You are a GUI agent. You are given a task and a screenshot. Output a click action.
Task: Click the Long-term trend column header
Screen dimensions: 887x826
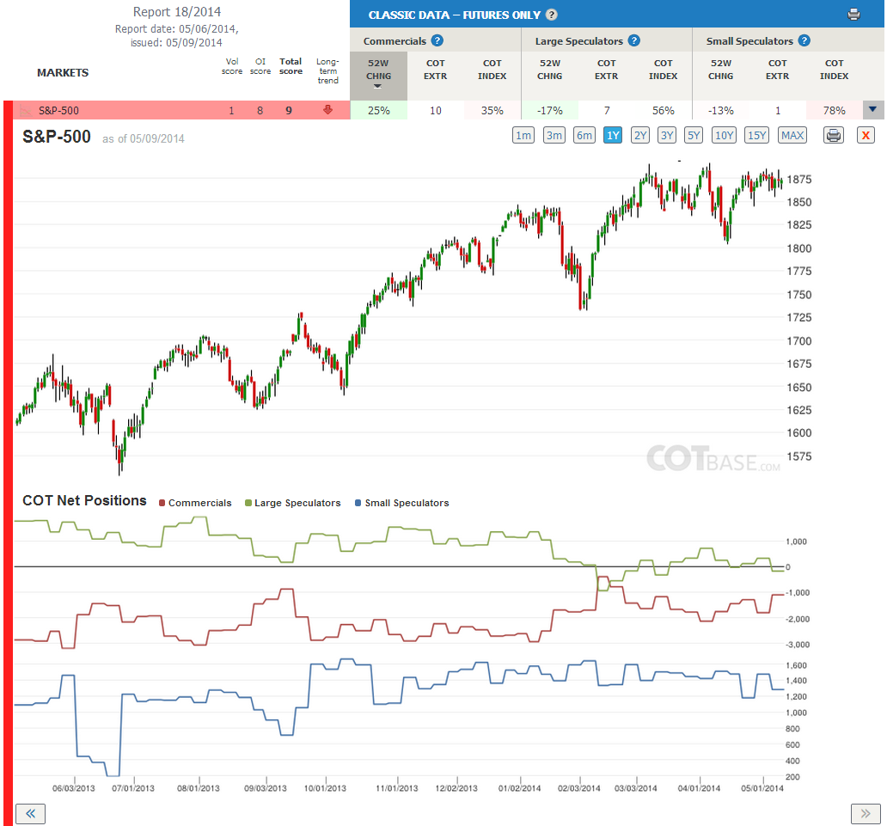(327, 70)
